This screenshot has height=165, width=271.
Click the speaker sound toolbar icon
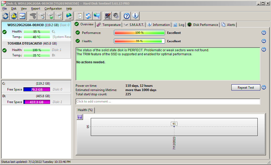pyautogui.click(x=116, y=16)
